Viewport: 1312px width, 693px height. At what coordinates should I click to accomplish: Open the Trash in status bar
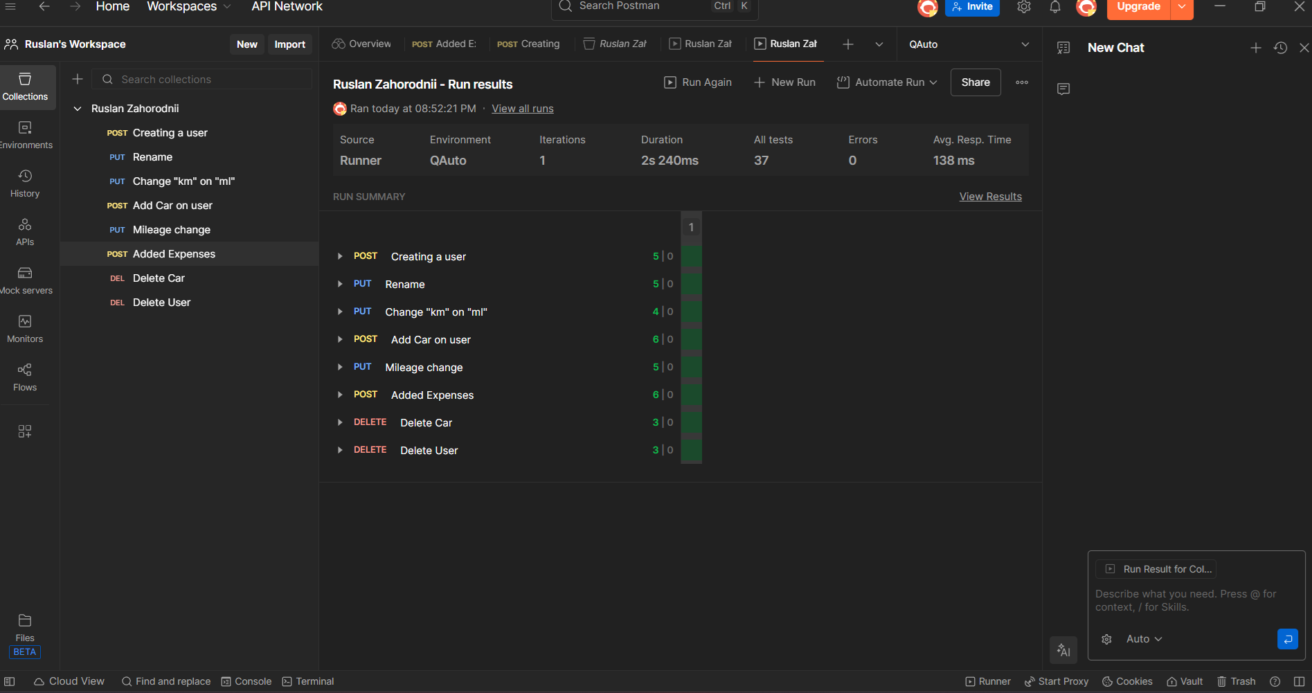(1237, 681)
